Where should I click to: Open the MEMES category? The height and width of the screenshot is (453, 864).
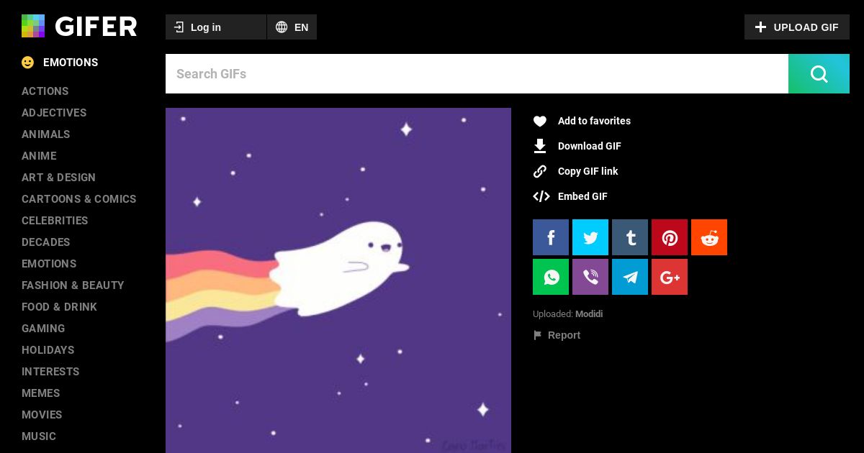pyautogui.click(x=41, y=393)
